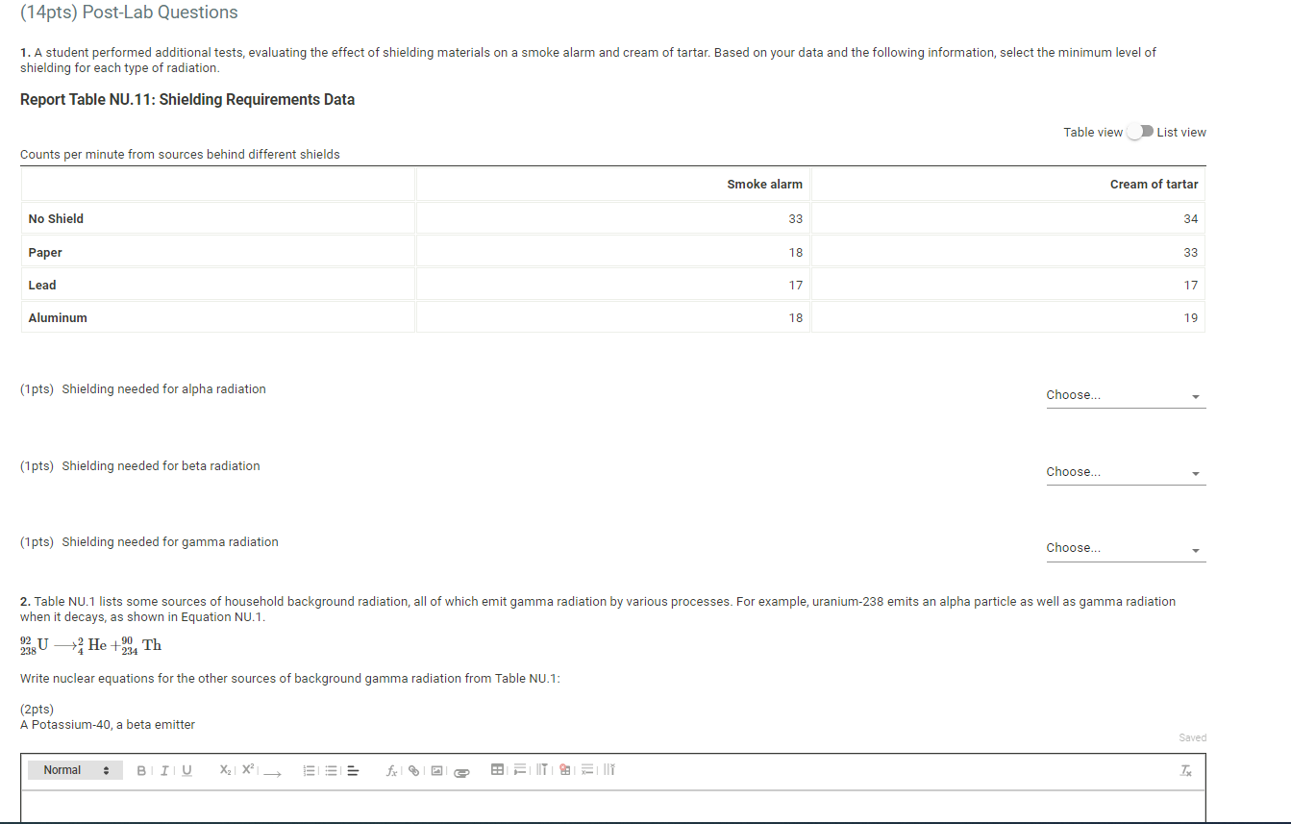Insert bulleted list
Image resolution: width=1291 pixels, height=824 pixels.
tap(331, 770)
